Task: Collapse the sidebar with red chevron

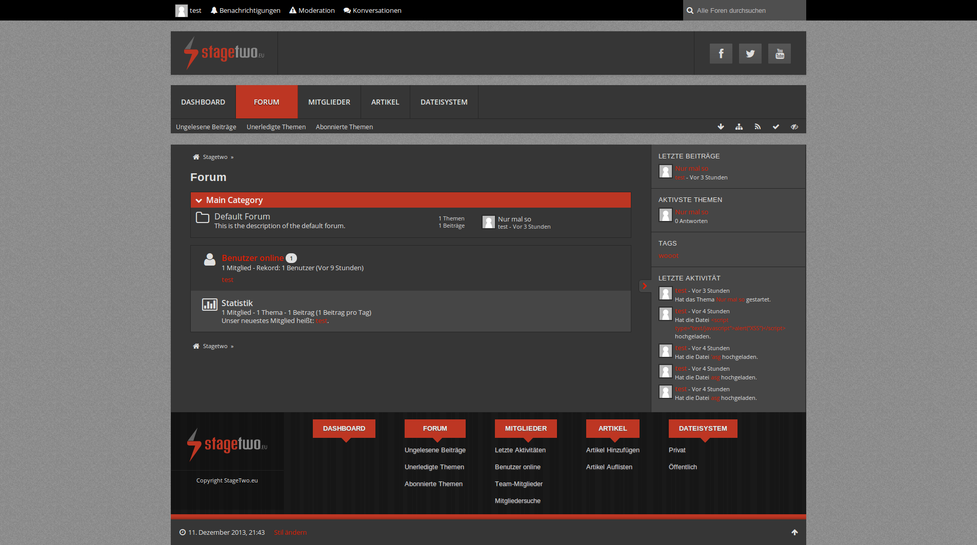Action: click(x=645, y=286)
